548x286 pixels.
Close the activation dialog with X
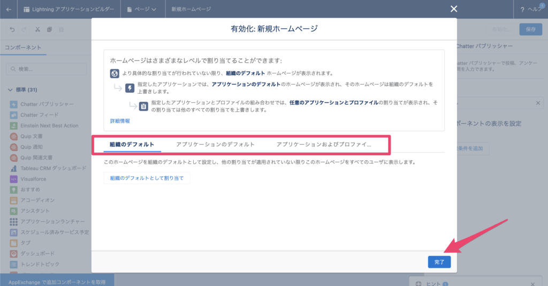[x=454, y=9]
